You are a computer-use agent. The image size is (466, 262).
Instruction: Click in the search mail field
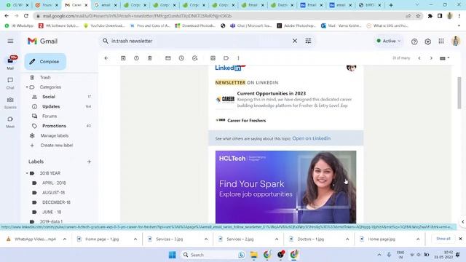[199, 41]
